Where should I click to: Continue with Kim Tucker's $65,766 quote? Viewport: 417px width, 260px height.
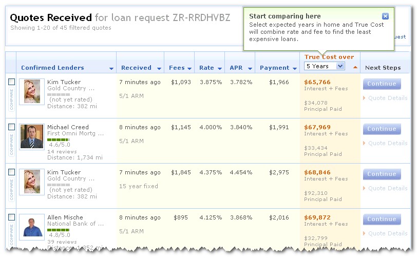pos(382,84)
